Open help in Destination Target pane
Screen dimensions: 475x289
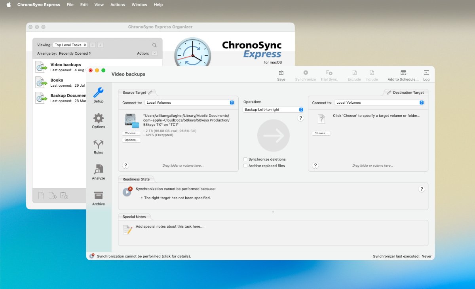tap(315, 165)
